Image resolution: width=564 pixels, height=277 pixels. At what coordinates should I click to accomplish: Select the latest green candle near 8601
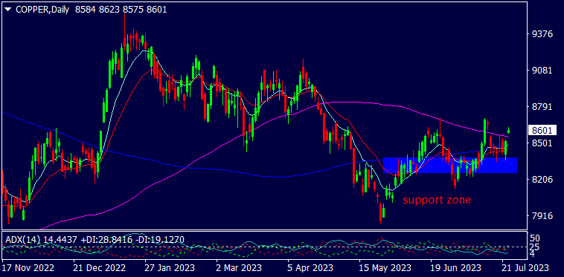click(509, 130)
